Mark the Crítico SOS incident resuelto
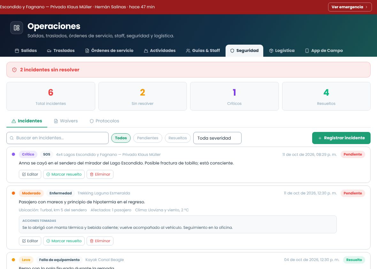 (64, 174)
